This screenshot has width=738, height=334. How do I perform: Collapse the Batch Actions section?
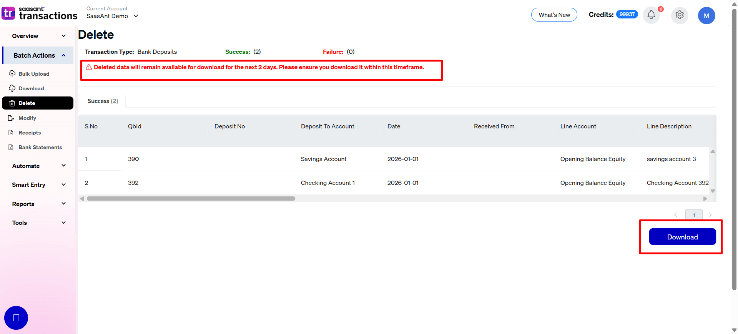click(x=38, y=55)
